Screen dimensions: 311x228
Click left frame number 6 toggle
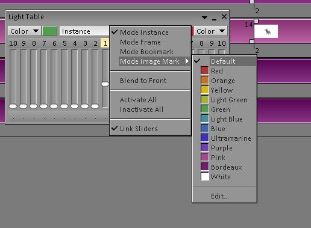tap(54, 43)
